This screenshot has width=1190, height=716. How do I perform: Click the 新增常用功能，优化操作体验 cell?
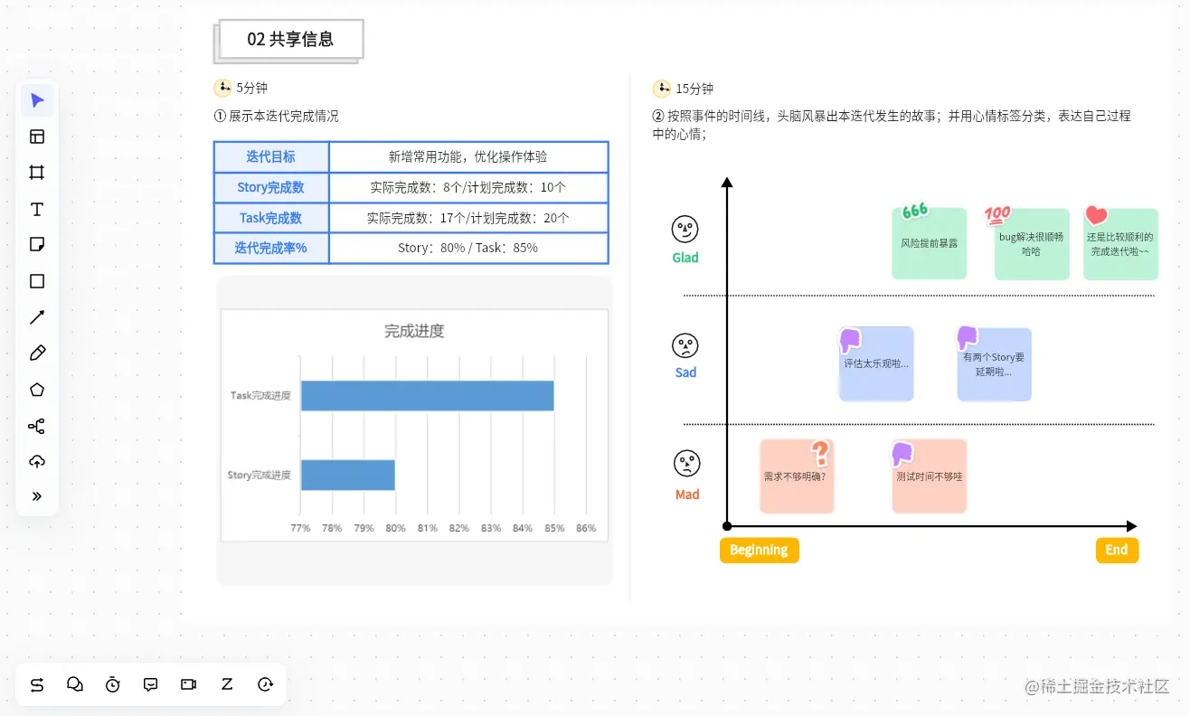tap(468, 156)
